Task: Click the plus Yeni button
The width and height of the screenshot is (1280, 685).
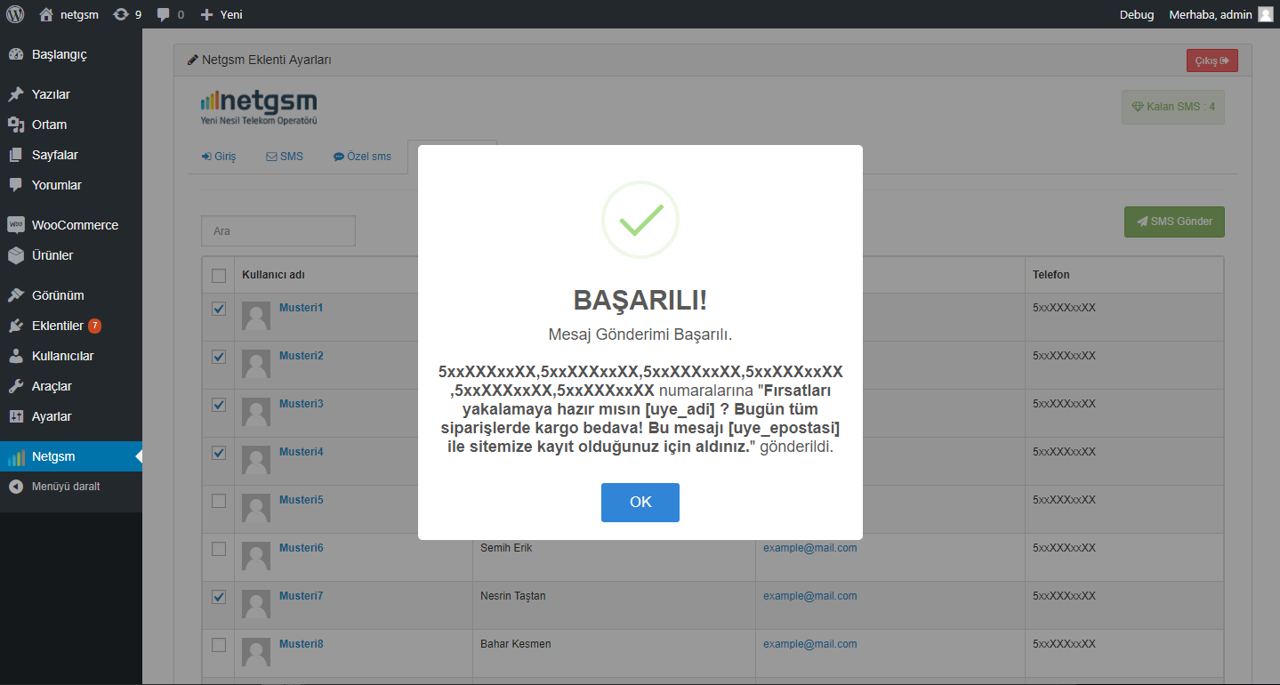Action: click(221, 14)
